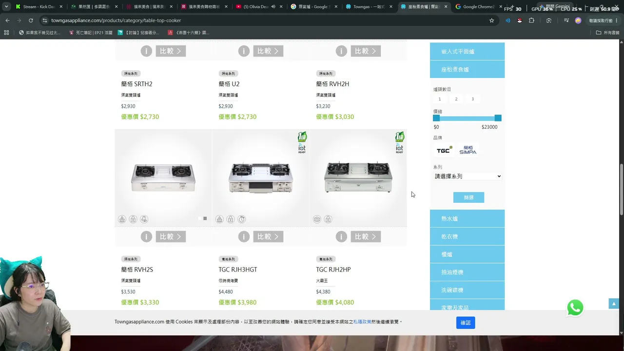Open the 死亡筆記 EP21 bookmark

click(91, 33)
